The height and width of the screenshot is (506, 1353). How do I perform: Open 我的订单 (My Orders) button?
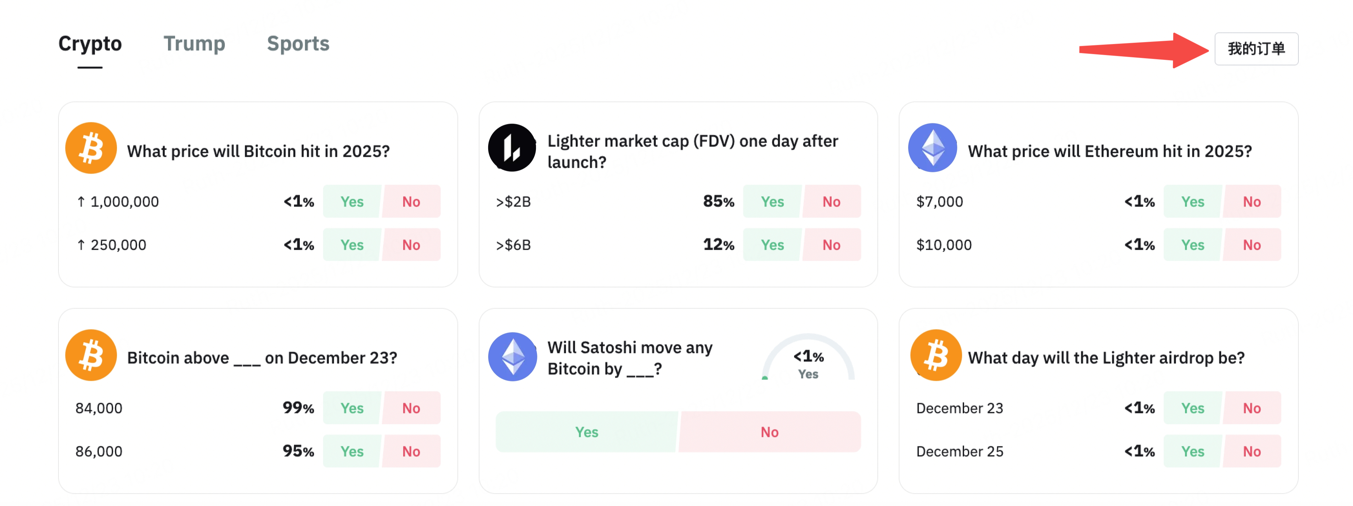tap(1256, 49)
